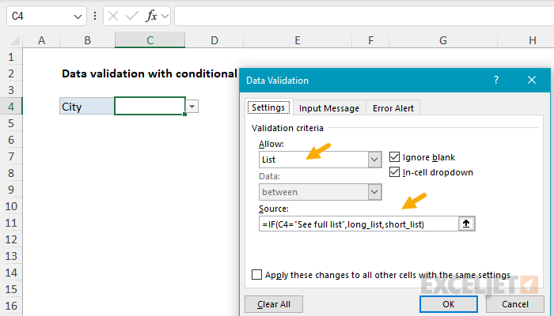Select row 16 header
554x316 pixels.
(x=11, y=306)
